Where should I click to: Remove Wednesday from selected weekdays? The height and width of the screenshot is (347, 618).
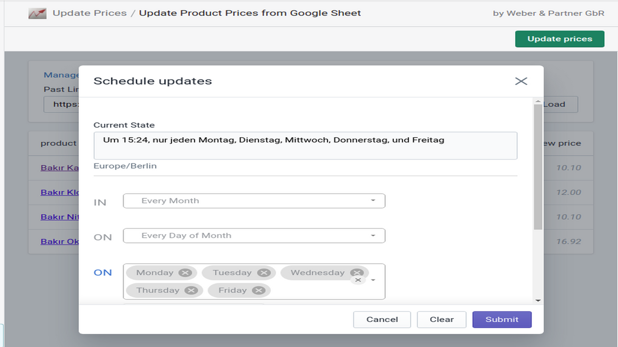coord(356,272)
